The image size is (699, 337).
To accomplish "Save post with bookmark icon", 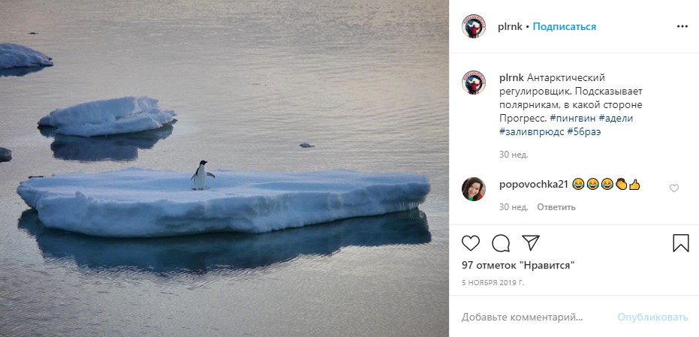I will (x=680, y=243).
